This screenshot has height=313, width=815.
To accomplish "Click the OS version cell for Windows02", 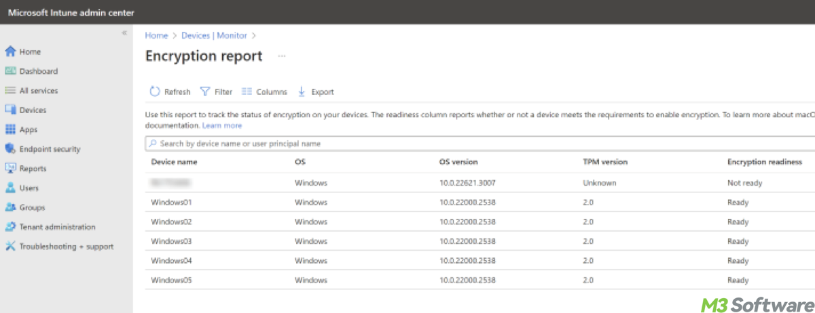I will click(467, 222).
